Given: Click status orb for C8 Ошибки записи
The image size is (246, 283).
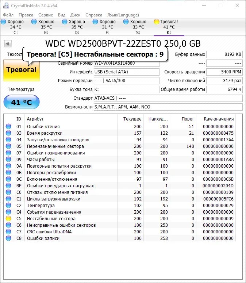Looking at the screenshot, I should click(x=8, y=238).
